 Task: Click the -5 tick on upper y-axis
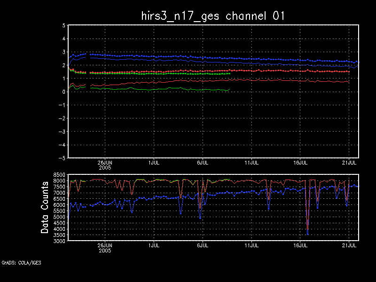[x=62, y=158]
